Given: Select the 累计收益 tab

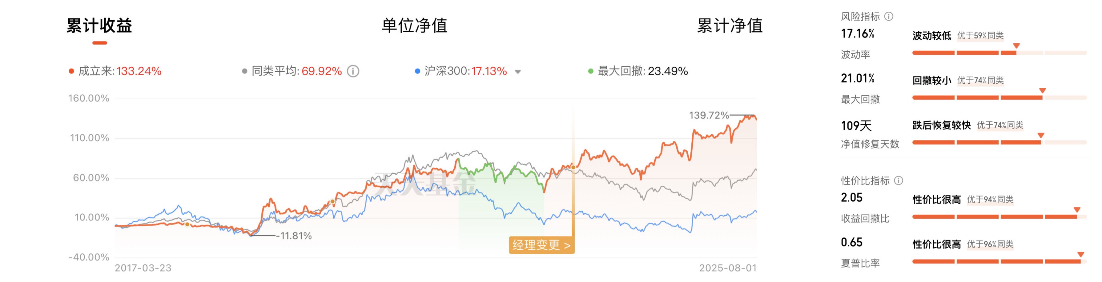Looking at the screenshot, I should coord(99,26).
